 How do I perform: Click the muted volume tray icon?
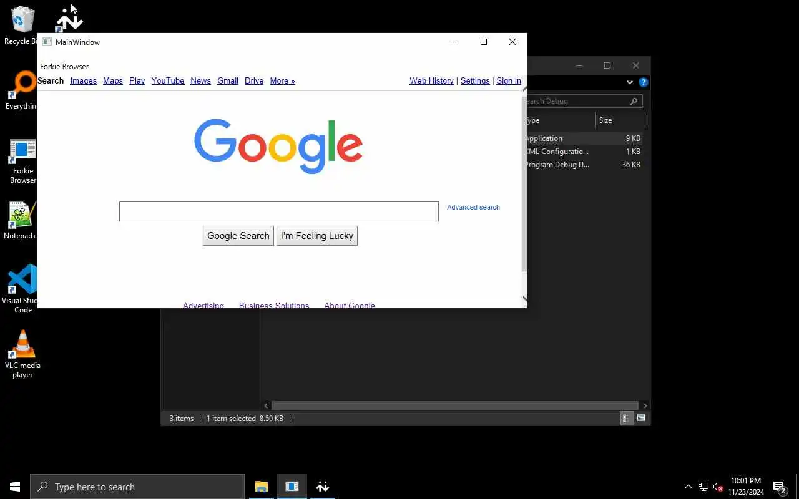(x=718, y=487)
